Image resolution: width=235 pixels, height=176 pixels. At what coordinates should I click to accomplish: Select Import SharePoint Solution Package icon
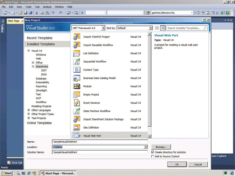click(77, 119)
